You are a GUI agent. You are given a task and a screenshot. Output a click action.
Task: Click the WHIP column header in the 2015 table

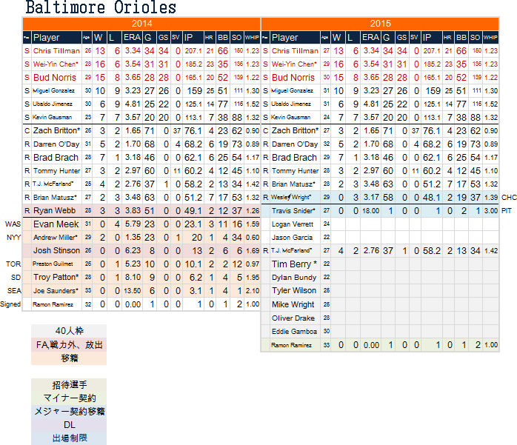pyautogui.click(x=490, y=38)
